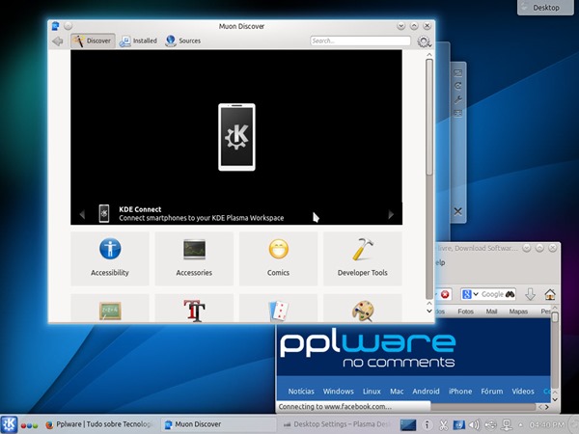Open the Windows menu on Pplware page
Screen dimensions: 579x434
(x=339, y=392)
